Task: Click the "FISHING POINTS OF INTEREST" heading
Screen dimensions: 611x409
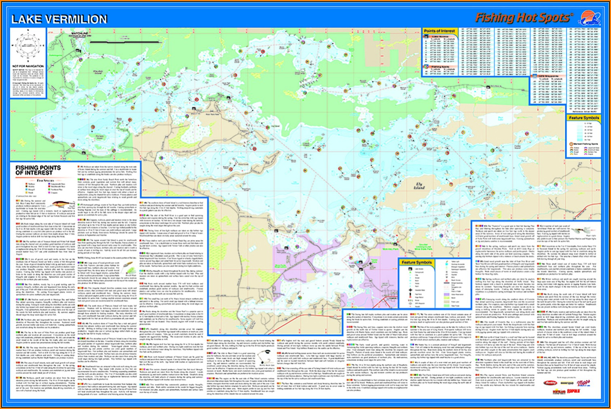Action: (38, 170)
